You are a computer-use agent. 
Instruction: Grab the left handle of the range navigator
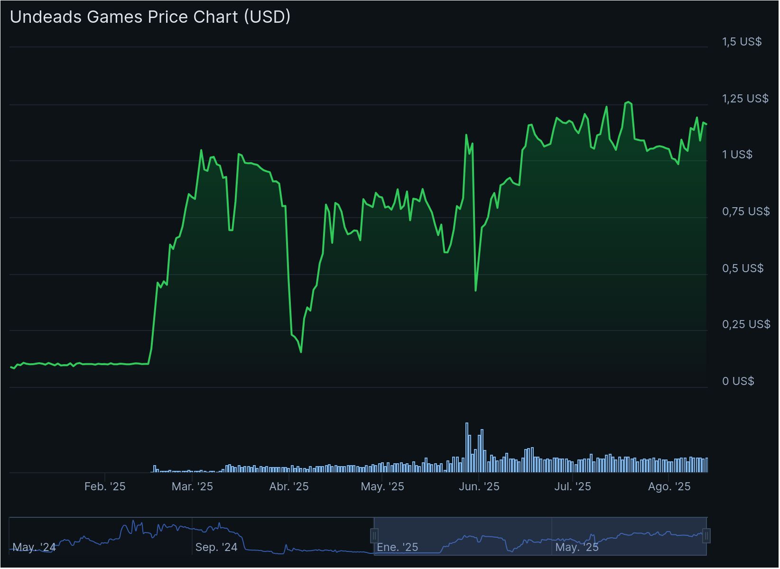[x=374, y=536]
